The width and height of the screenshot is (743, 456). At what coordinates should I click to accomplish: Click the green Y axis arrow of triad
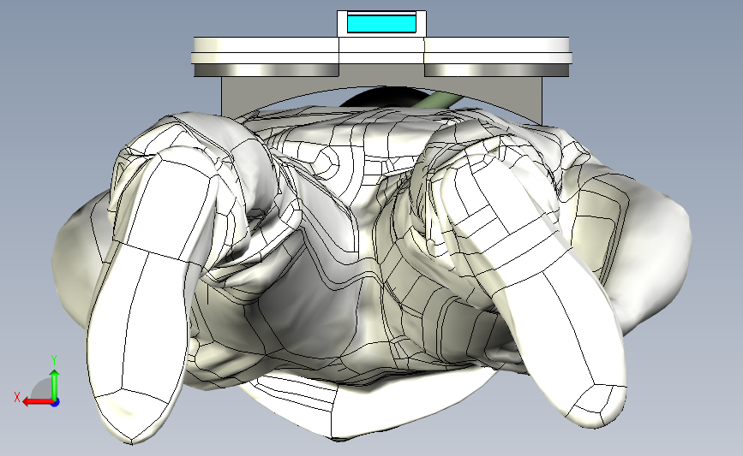click(55, 385)
